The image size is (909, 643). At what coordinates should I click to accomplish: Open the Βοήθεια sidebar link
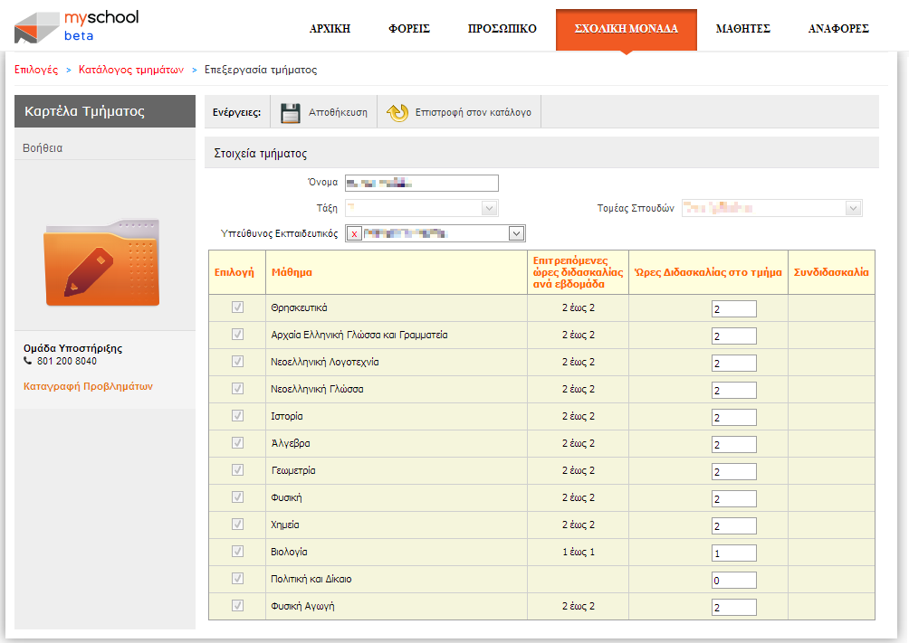tap(43, 148)
